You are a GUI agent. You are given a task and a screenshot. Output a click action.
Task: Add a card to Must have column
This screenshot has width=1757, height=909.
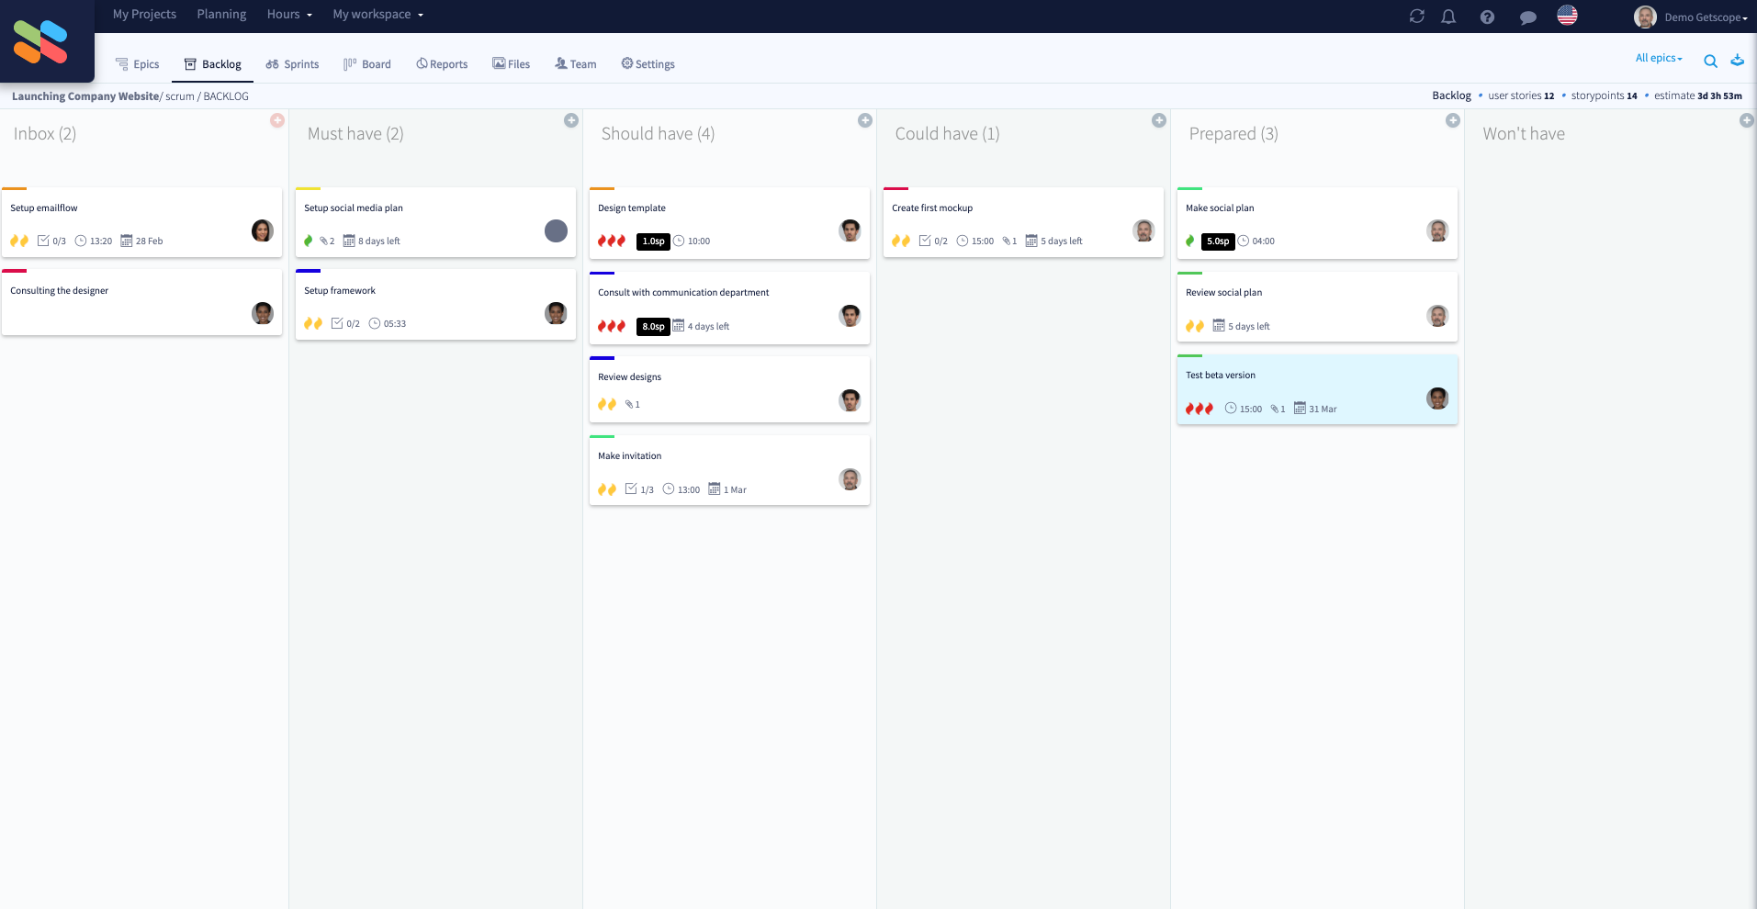pyautogui.click(x=571, y=120)
